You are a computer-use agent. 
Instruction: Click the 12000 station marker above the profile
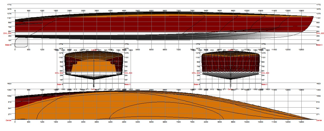coord(288,11)
